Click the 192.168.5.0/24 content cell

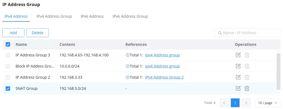tap(73, 89)
